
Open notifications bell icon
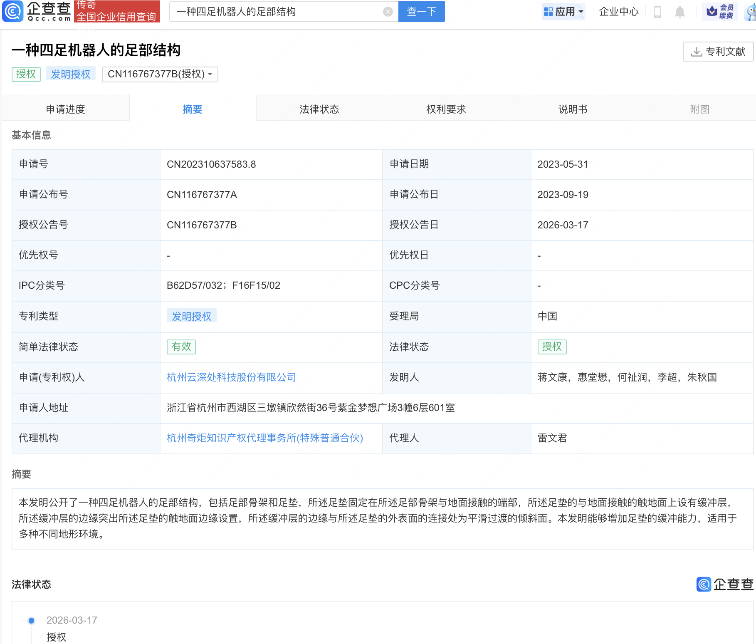pos(679,12)
